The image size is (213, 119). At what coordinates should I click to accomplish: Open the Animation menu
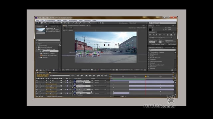click(73, 20)
